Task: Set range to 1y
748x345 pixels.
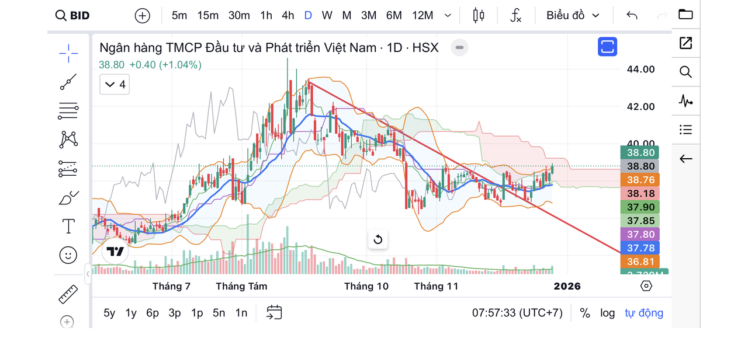Action: [x=131, y=313]
